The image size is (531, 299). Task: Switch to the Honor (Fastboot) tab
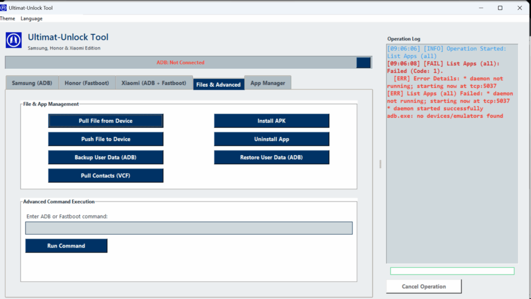[87, 83]
